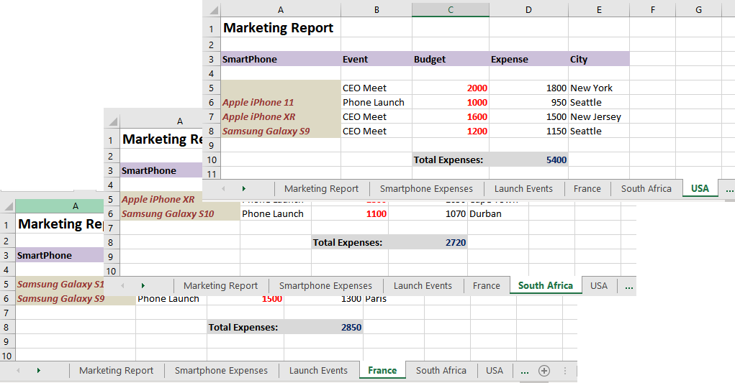Open France tab in USA window
This screenshot has width=735, height=383.
587,188
